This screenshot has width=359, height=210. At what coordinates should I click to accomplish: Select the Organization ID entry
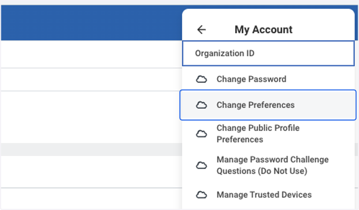point(268,53)
